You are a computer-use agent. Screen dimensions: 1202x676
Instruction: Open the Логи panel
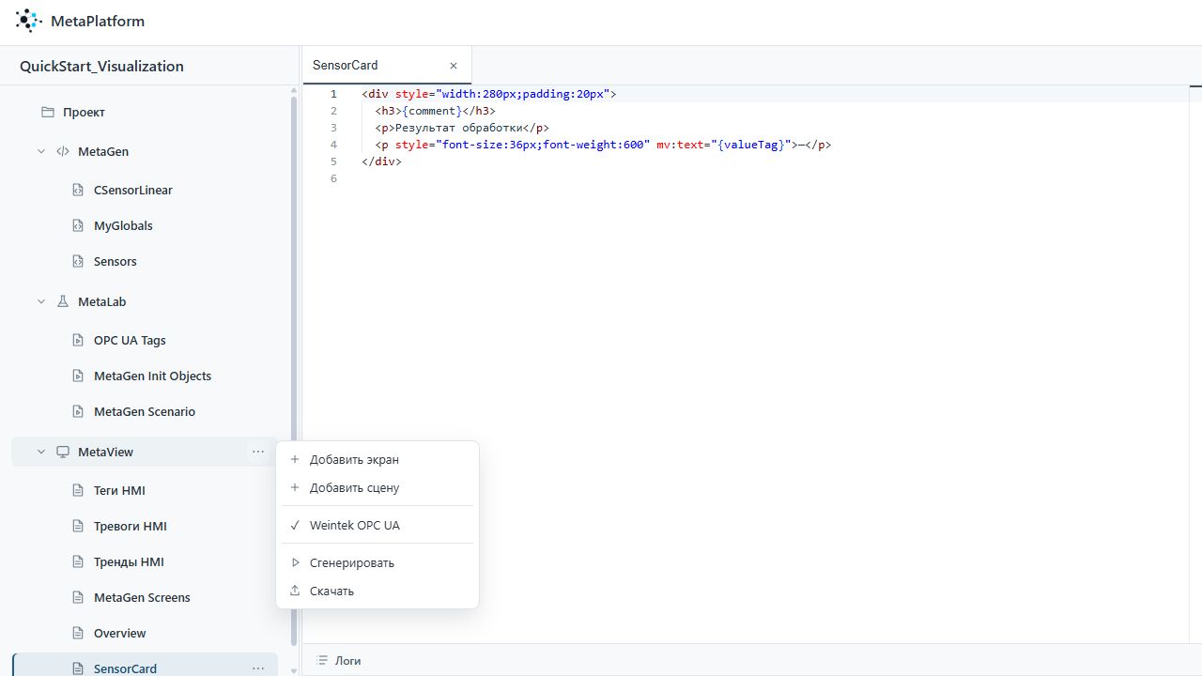(339, 661)
